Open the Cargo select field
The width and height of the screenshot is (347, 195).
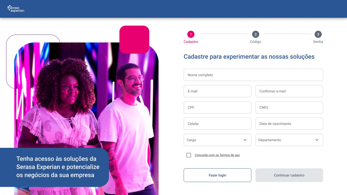point(217,140)
